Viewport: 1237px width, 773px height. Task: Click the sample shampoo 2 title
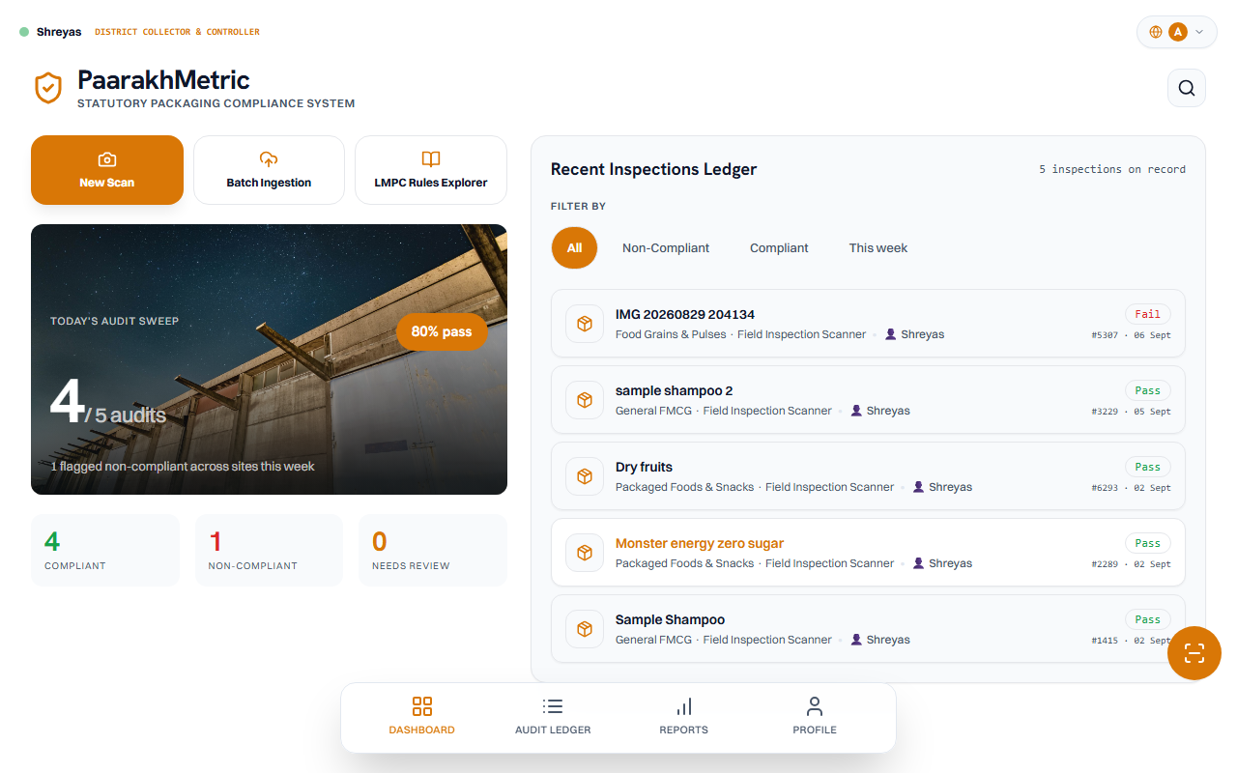click(675, 390)
